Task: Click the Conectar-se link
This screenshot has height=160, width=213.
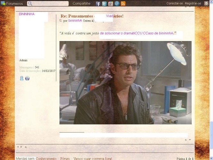Action: (x=175, y=4)
